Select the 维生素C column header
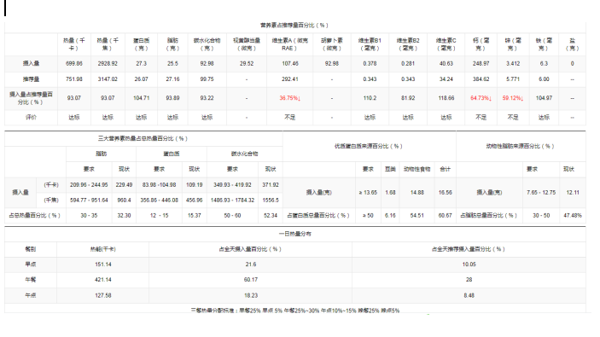 pos(446,44)
